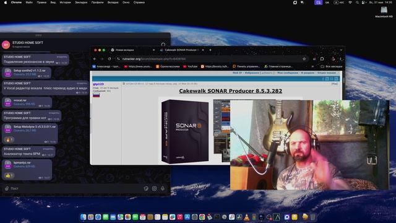
Task: Click Мои сообщения link on rutracker page
Action: (288, 73)
